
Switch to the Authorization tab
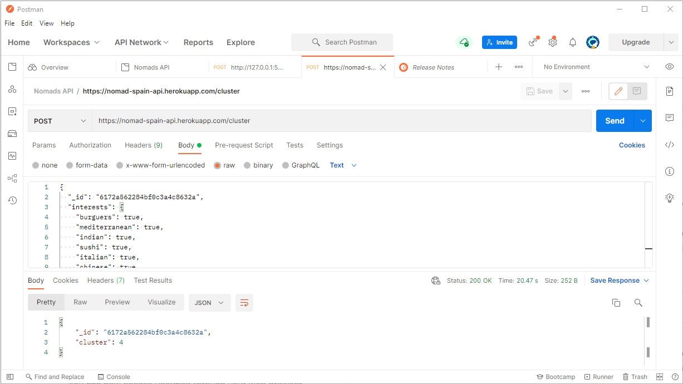click(x=90, y=145)
